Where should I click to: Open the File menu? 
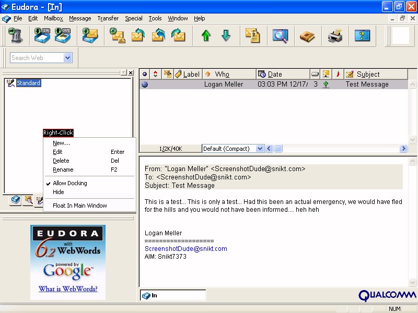pyautogui.click(x=18, y=18)
